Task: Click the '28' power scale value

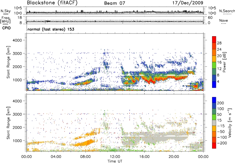Action: click(219, 43)
